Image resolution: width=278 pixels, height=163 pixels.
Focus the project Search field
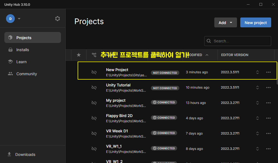pyautogui.click(x=238, y=41)
